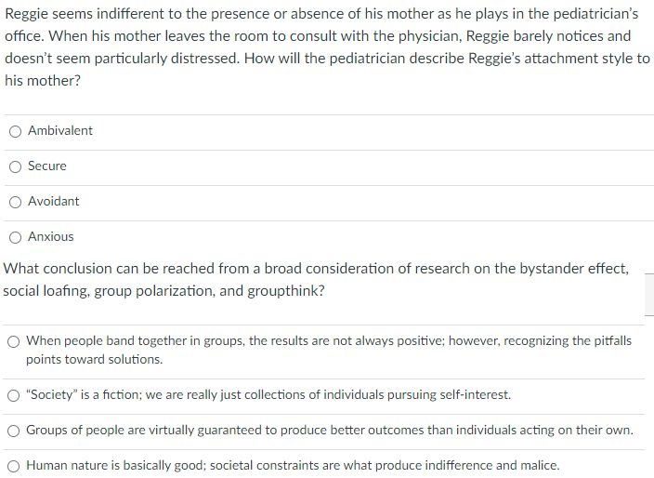Mark the Avoidant radio button
The width and height of the screenshot is (654, 478).
point(16,202)
